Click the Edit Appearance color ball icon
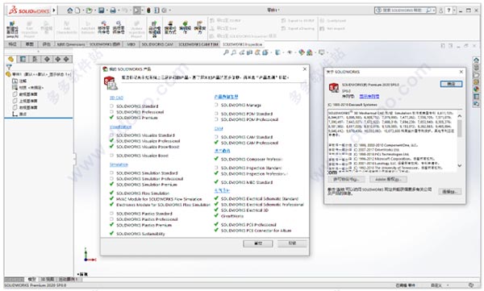The image size is (484, 291). pos(302,52)
